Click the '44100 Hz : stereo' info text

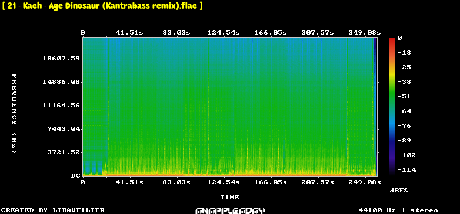[x=398, y=210]
